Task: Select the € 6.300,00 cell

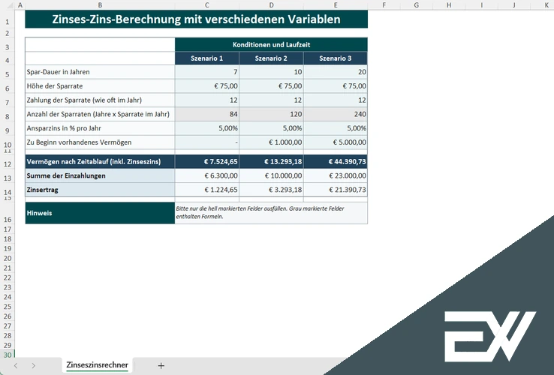Action: tap(207, 175)
